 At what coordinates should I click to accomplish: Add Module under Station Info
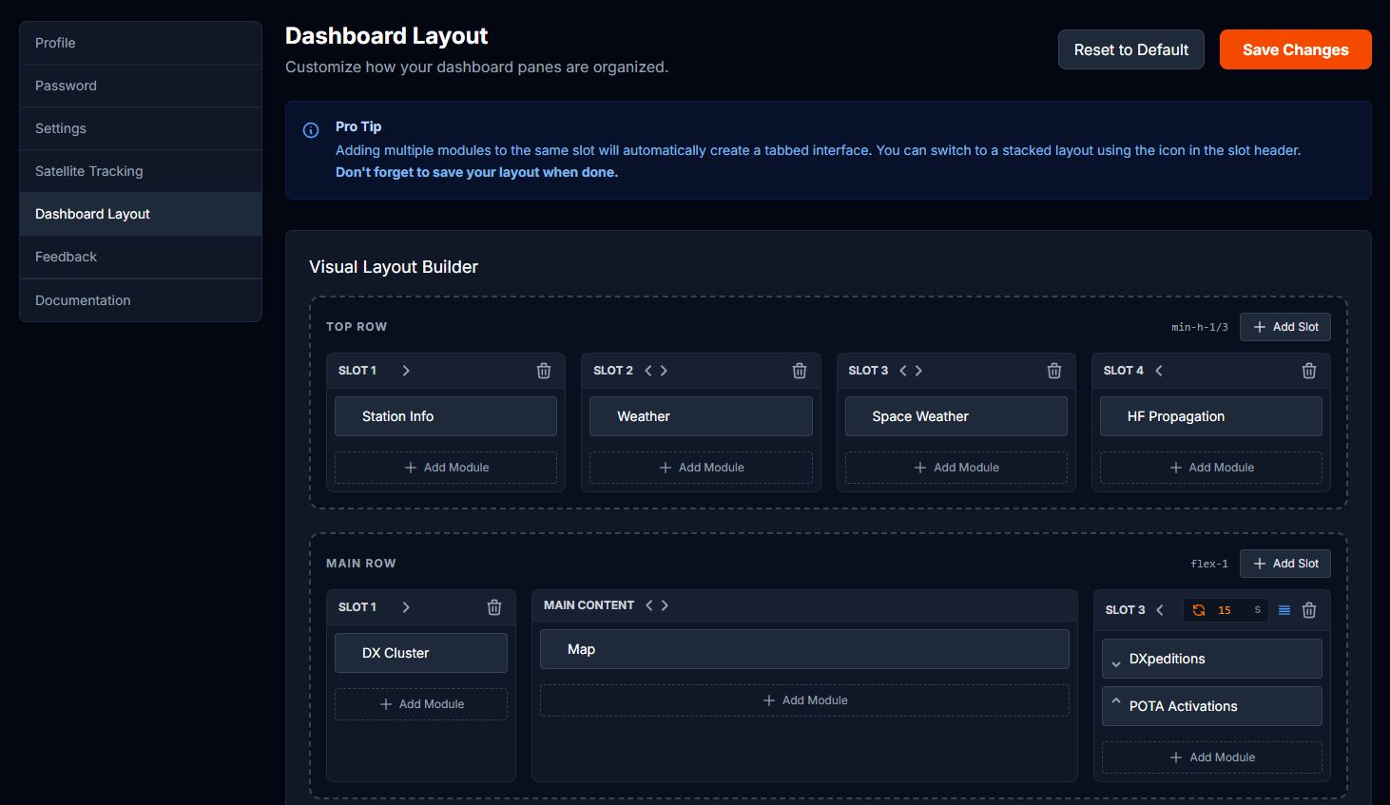click(x=446, y=468)
